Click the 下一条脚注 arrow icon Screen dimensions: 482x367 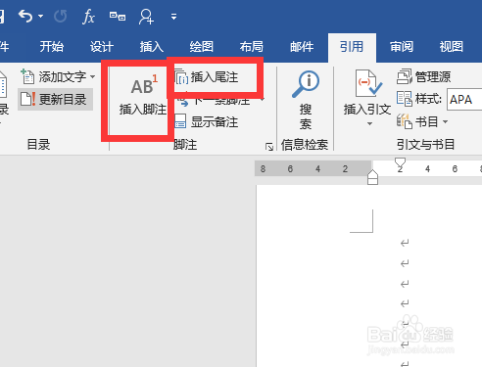(x=183, y=102)
